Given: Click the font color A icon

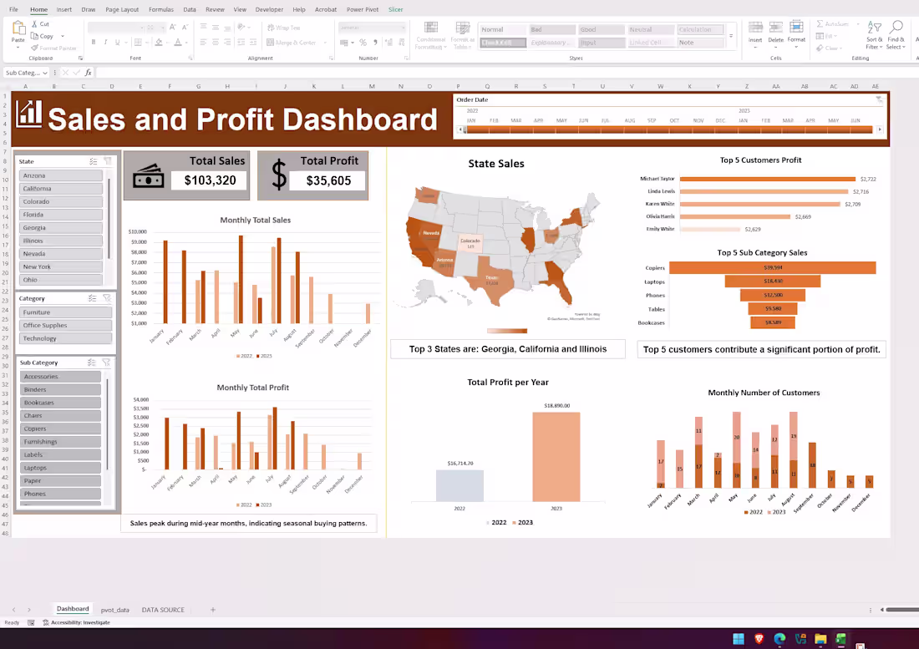Looking at the screenshot, I should (178, 42).
